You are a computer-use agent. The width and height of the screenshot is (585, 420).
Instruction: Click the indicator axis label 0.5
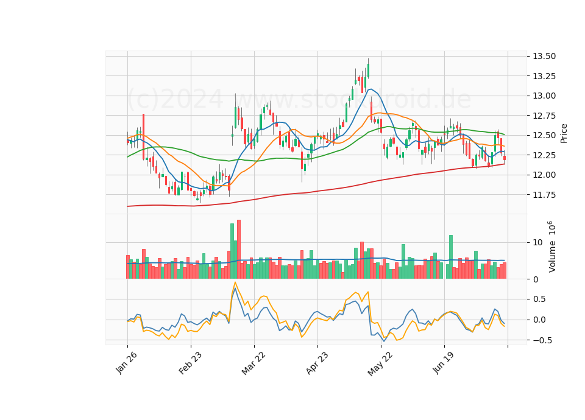[539, 299]
